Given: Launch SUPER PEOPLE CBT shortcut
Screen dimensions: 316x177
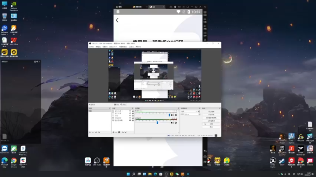Looking at the screenshot, I should (x=301, y=150).
